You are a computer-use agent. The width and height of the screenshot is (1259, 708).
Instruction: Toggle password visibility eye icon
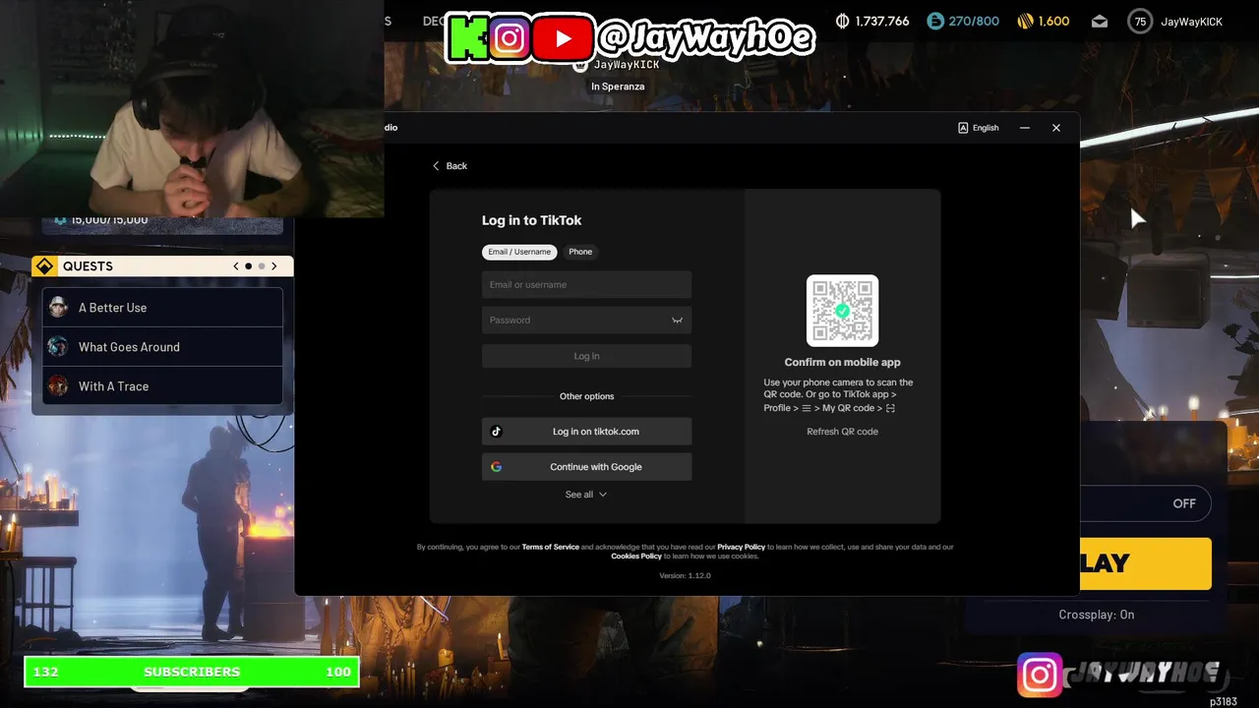(677, 321)
